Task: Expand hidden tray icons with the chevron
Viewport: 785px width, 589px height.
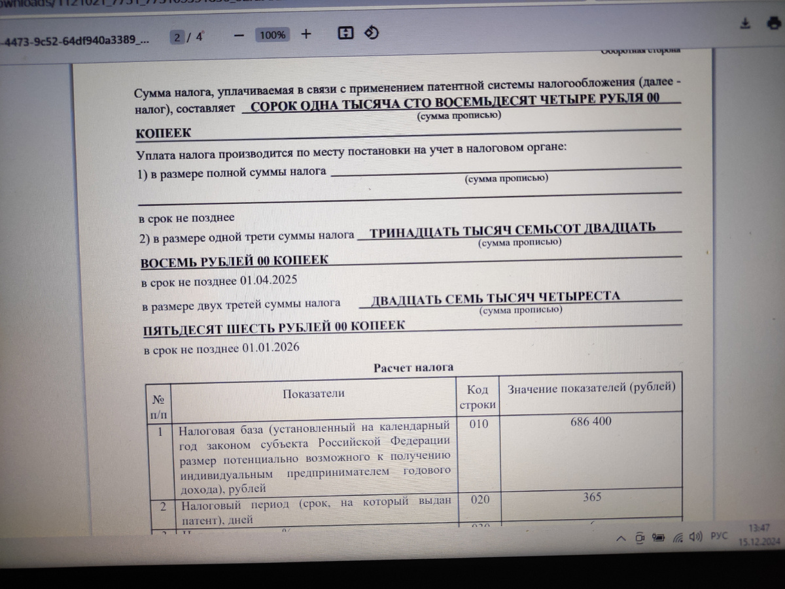Action: (621, 539)
